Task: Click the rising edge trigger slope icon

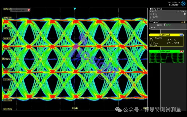Action: (164, 25)
